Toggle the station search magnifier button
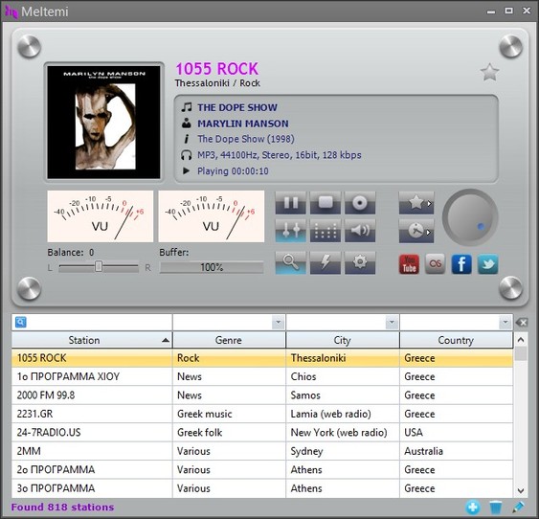This screenshot has width=539, height=519. pos(290,262)
